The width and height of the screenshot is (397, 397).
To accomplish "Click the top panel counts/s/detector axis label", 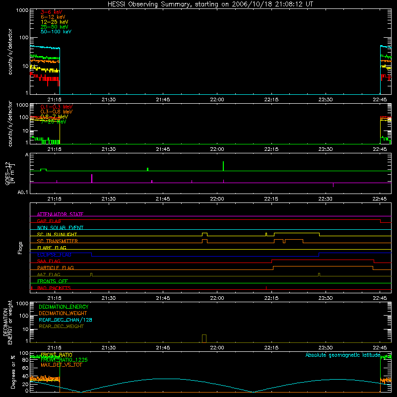I will click(x=10, y=52).
